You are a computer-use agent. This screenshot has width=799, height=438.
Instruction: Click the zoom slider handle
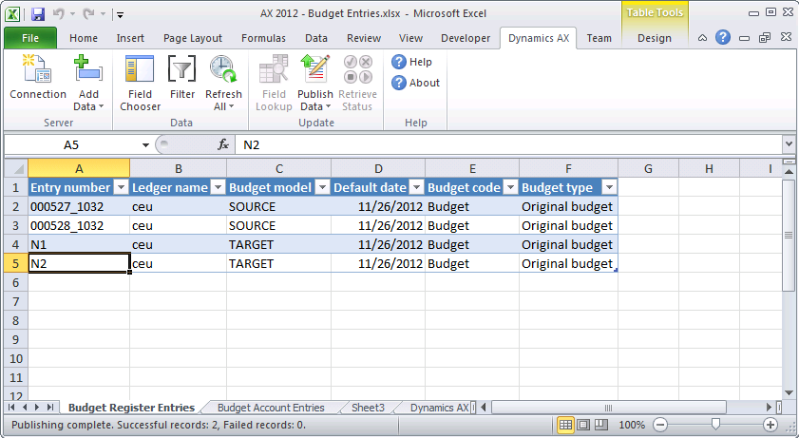715,425
